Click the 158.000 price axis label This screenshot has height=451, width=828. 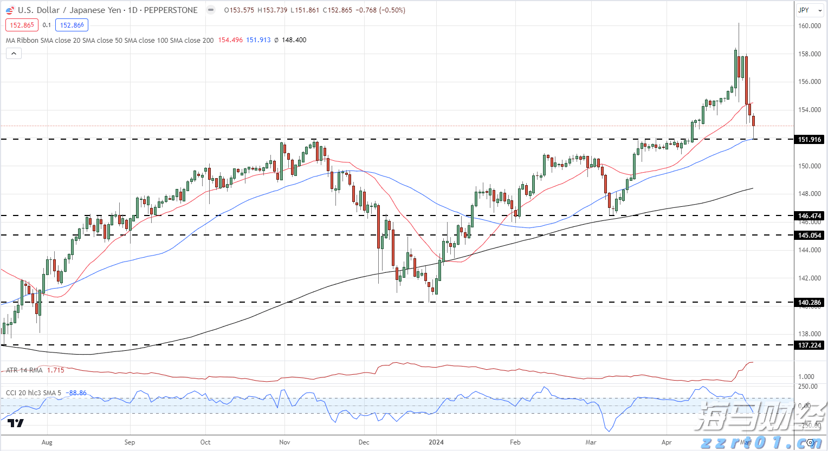click(810, 54)
